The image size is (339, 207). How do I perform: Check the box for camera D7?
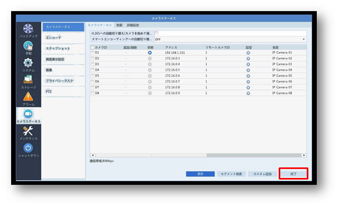pos(93,88)
